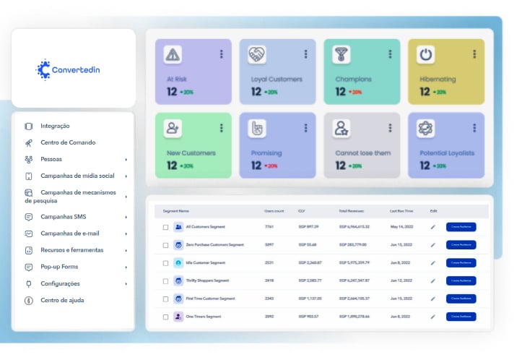Click the Loyal Customers handshake heart icon
This screenshot has height=360, width=522.
pos(257,54)
